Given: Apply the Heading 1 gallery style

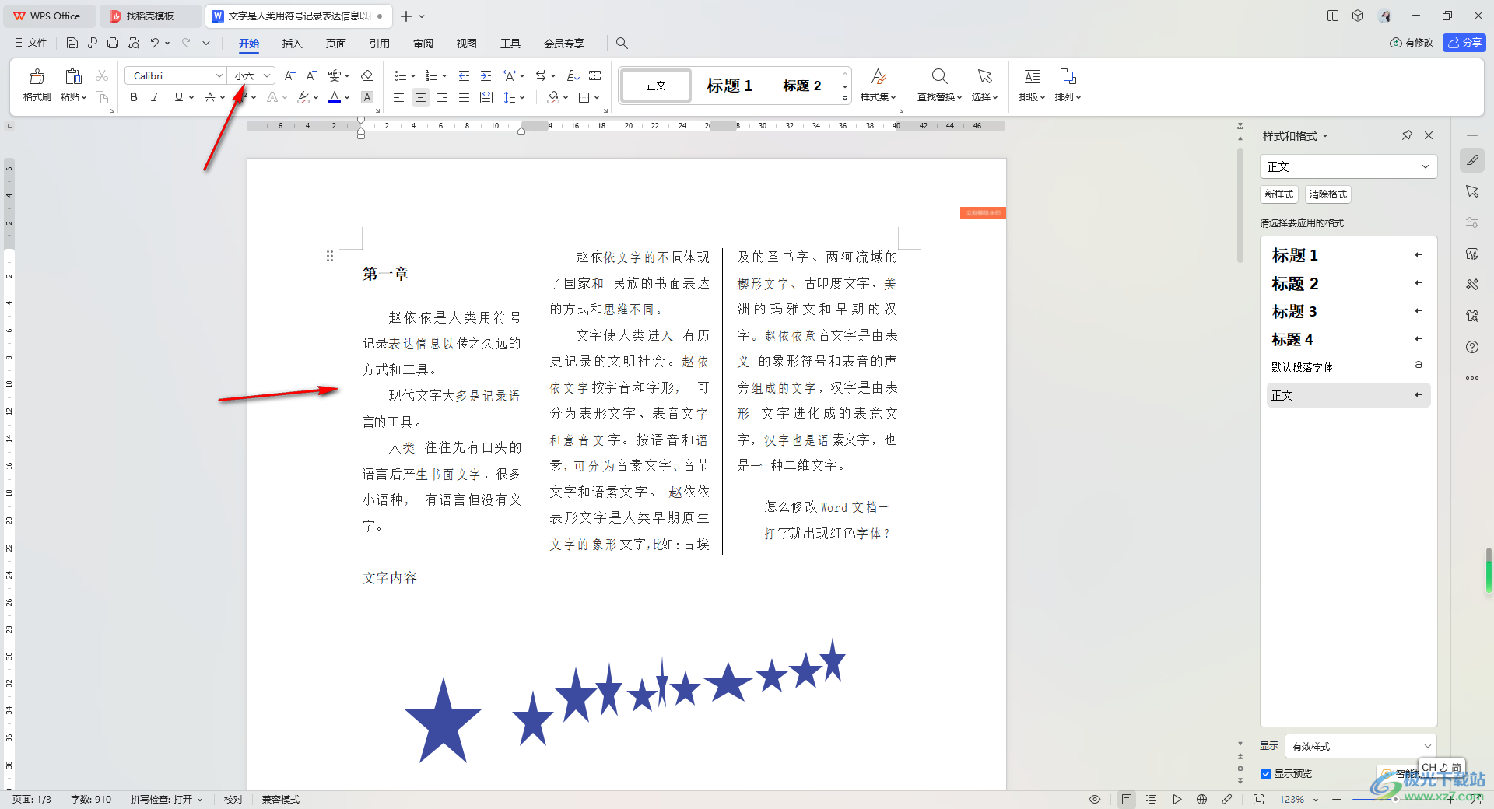Looking at the screenshot, I should coord(729,86).
